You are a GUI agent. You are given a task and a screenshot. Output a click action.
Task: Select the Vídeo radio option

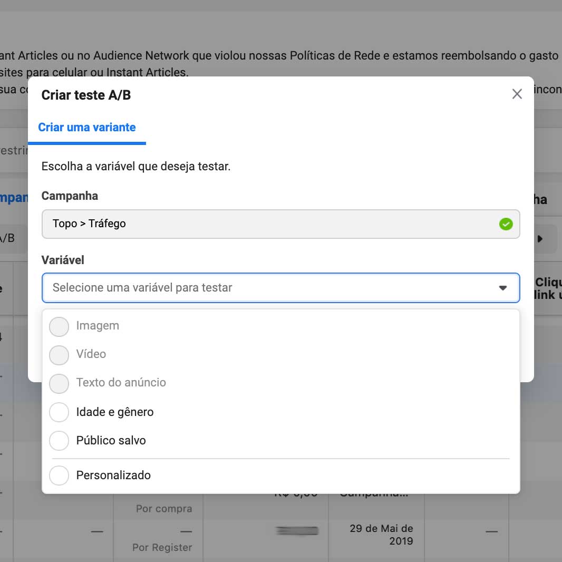[x=59, y=355]
